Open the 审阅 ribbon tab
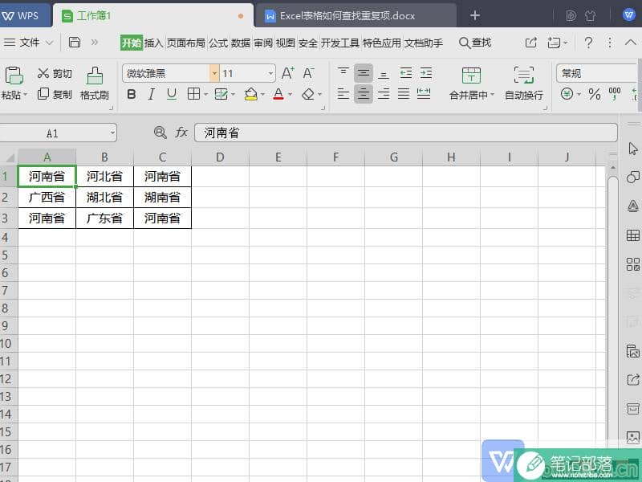The image size is (642, 482). [x=263, y=43]
